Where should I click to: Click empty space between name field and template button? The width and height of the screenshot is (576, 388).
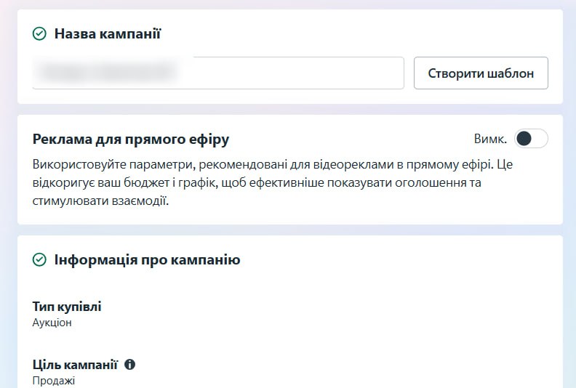[409, 73]
